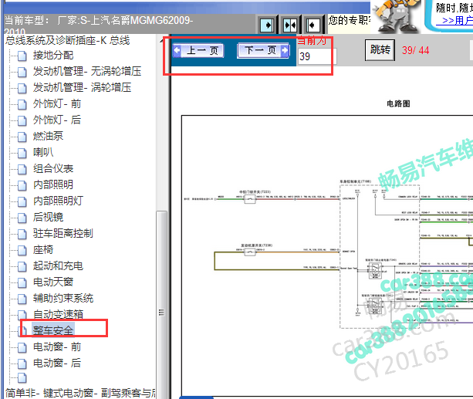Open 发动机管理- 涡轮增压 entry
The width and height of the screenshot is (473, 399).
[x=82, y=88]
